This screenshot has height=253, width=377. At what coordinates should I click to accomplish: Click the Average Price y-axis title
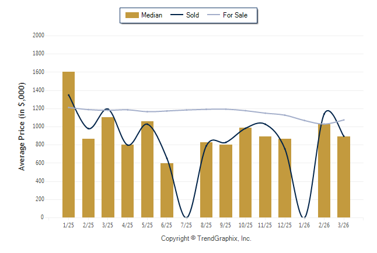click(x=22, y=126)
